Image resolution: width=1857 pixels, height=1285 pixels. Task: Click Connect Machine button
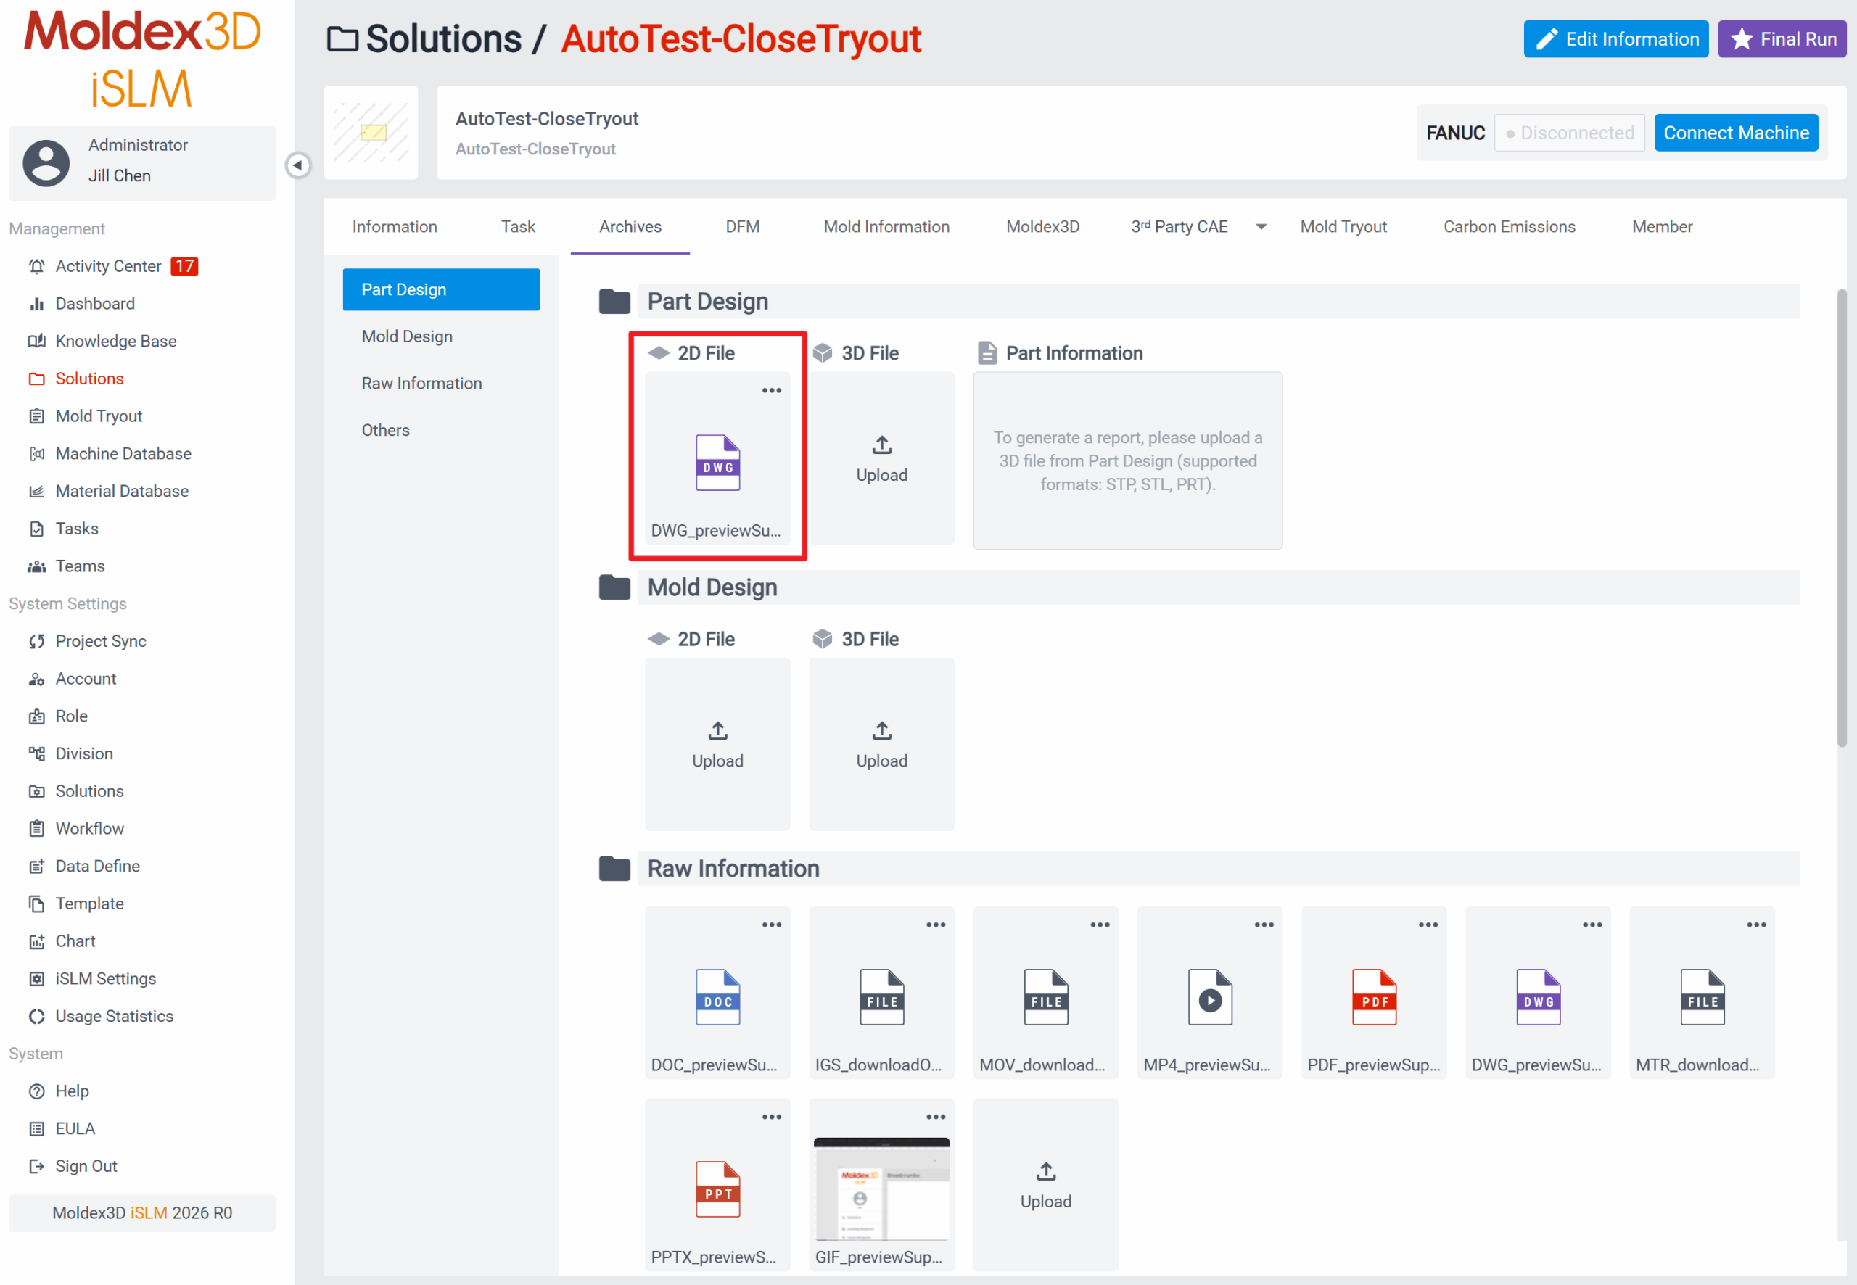click(x=1736, y=133)
